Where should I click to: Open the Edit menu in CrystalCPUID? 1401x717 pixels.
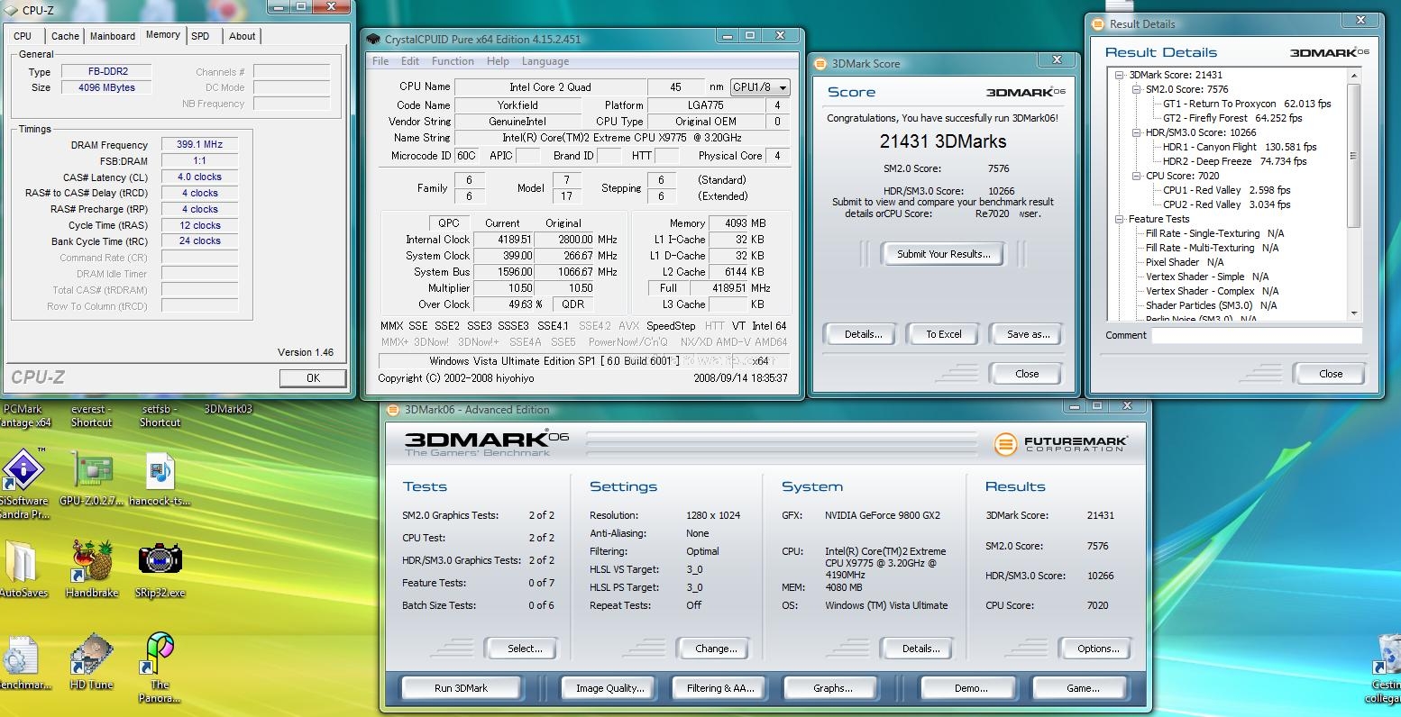point(410,61)
